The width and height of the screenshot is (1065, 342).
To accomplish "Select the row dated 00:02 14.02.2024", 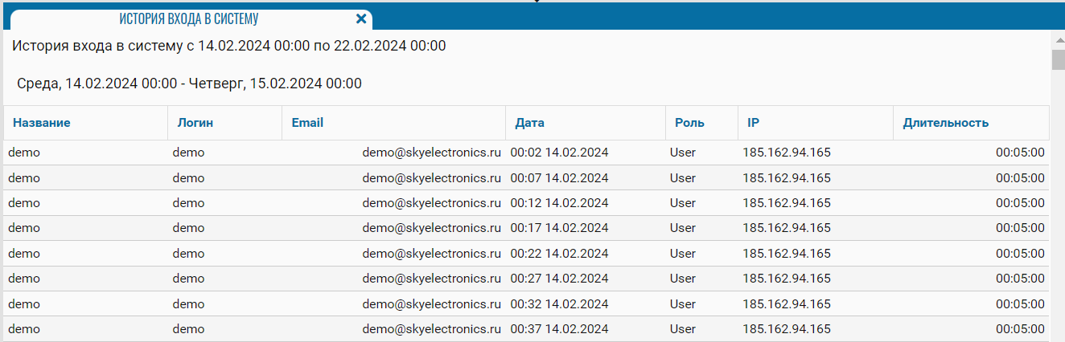I will (x=559, y=153).
